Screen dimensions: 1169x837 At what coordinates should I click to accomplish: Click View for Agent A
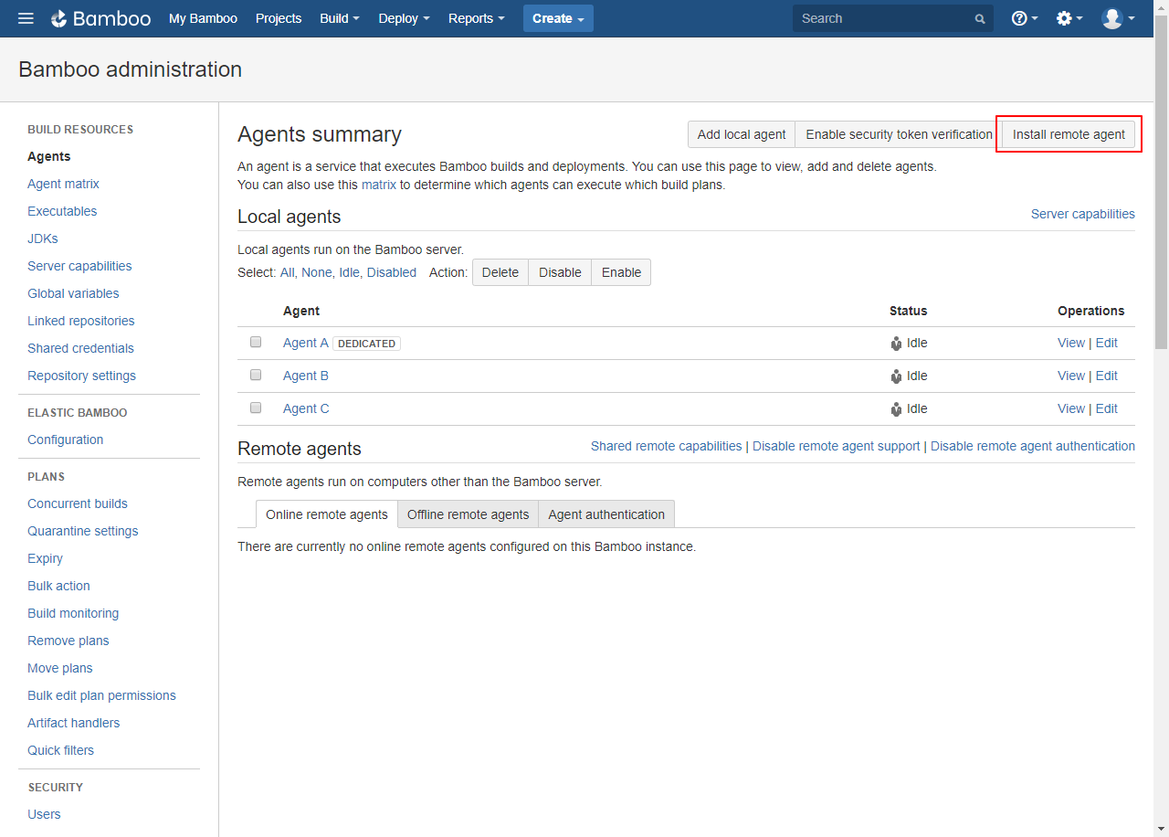pyautogui.click(x=1071, y=343)
